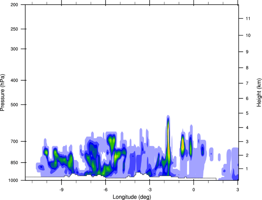Click the 3 longitude tick label
Viewport: 262px width, 200px height.
pyautogui.click(x=238, y=190)
